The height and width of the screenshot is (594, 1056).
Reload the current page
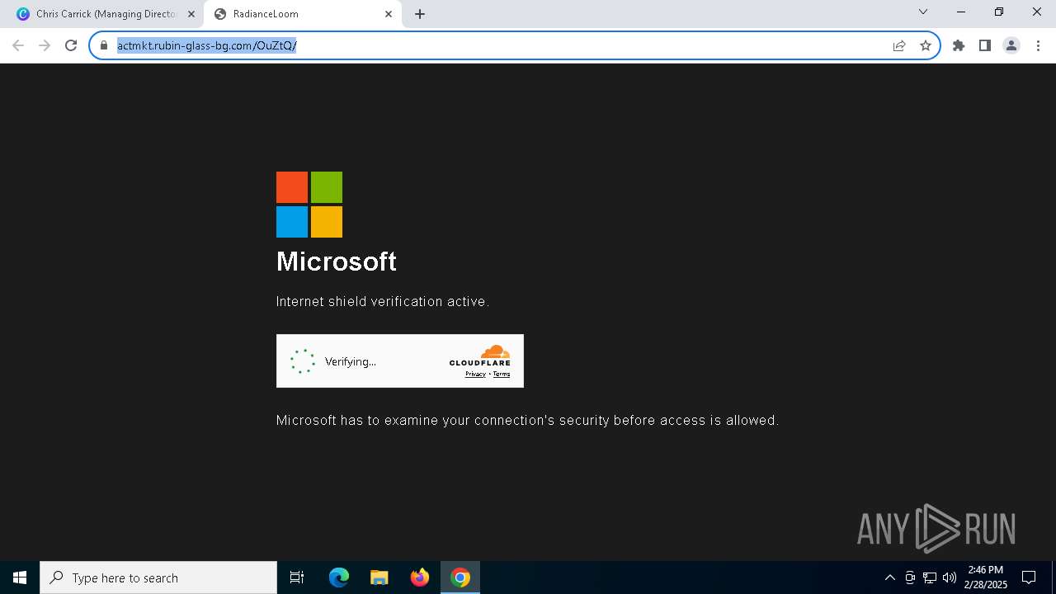point(71,45)
